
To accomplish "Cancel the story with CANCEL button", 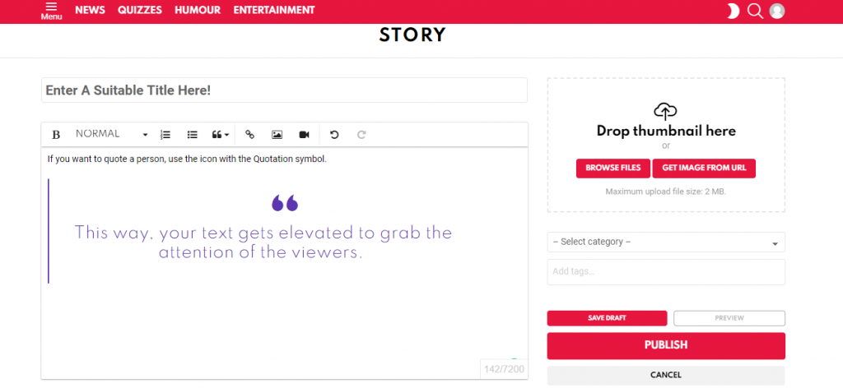I will click(x=666, y=375).
